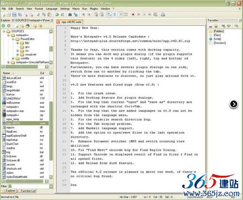
Task: Close the Favorites panel with its title button
Action: [x=240, y=20]
